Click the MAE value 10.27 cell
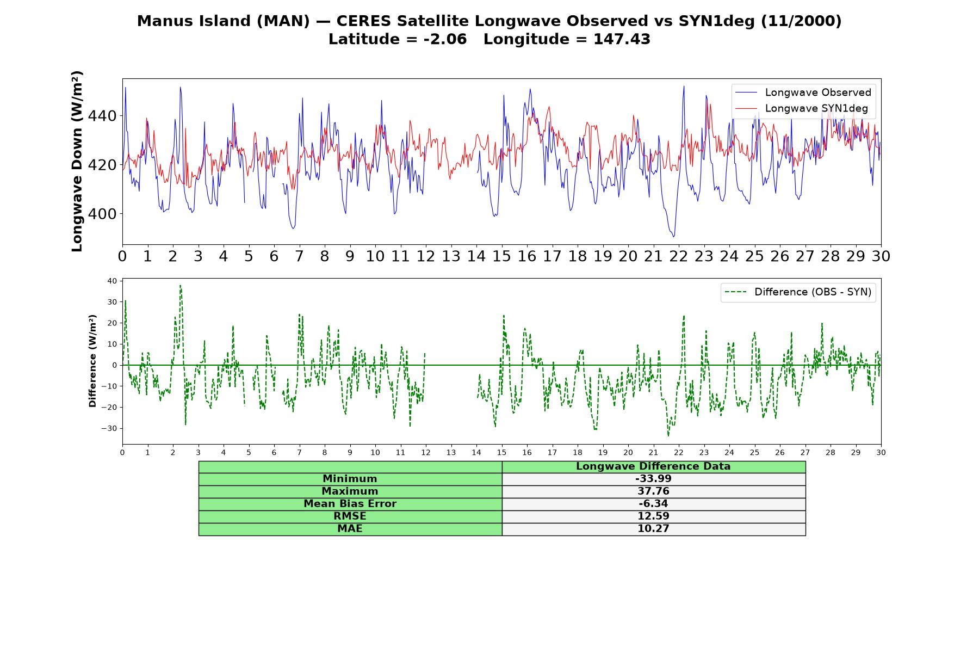 653,529
